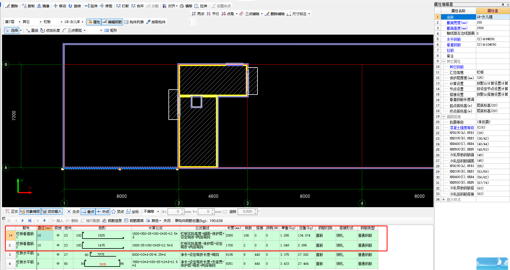Toggle 中点 midpoint snap
The height and width of the screenshot is (270, 510).
pos(103,212)
